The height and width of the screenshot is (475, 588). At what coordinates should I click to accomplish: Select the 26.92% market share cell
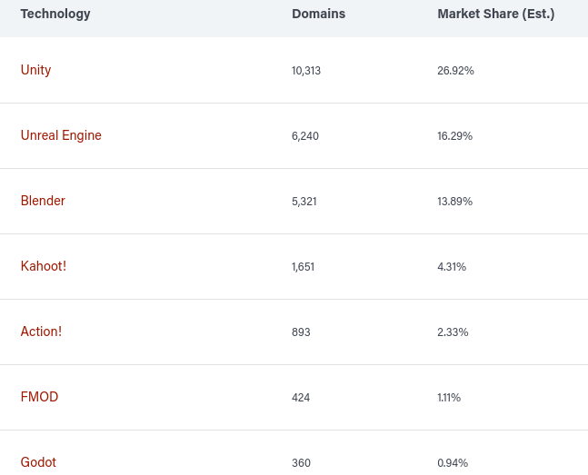tap(455, 71)
